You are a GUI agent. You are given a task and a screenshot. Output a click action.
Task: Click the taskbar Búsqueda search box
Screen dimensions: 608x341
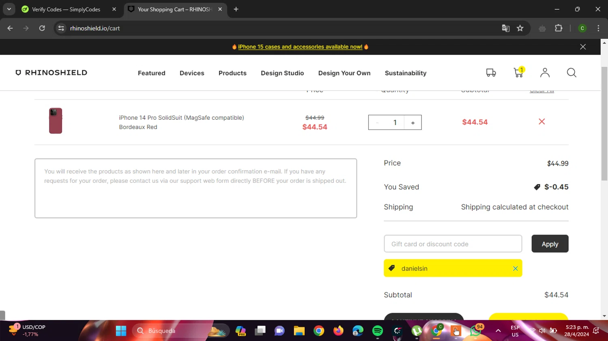180,331
